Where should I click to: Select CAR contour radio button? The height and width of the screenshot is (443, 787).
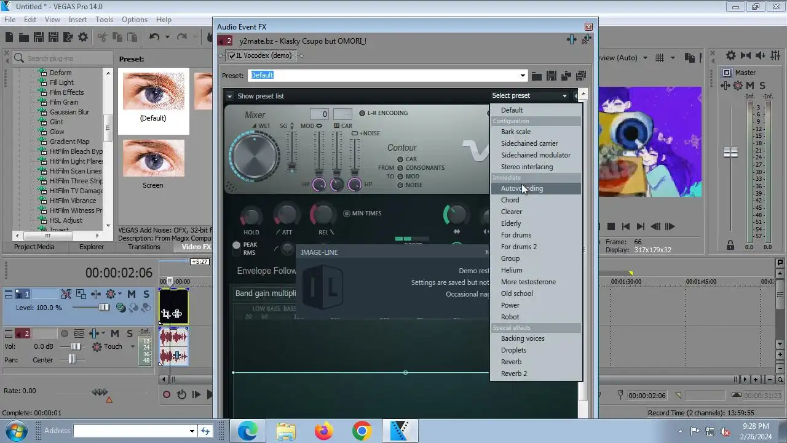[400, 159]
